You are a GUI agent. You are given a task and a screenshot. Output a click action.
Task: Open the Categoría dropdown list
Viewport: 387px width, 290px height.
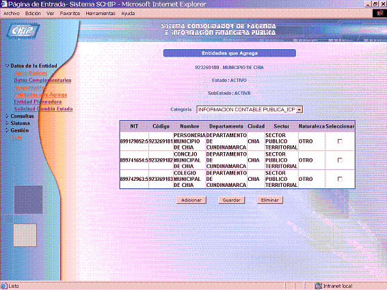click(299, 110)
